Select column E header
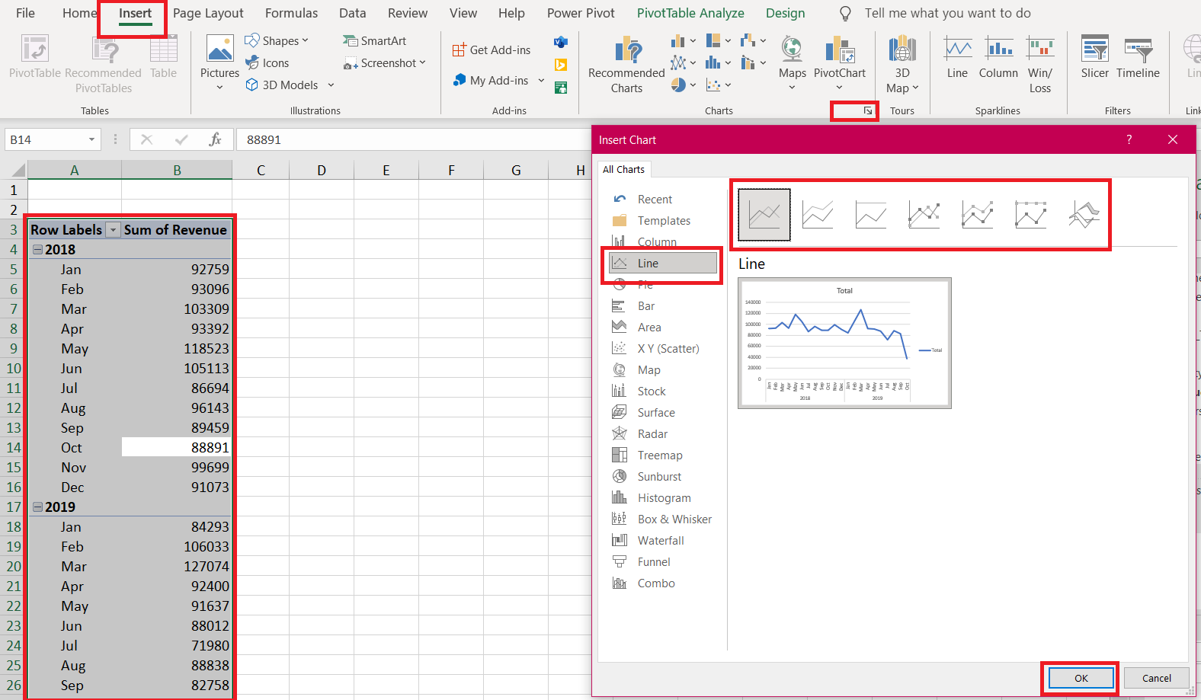The width and height of the screenshot is (1201, 700). [386, 170]
